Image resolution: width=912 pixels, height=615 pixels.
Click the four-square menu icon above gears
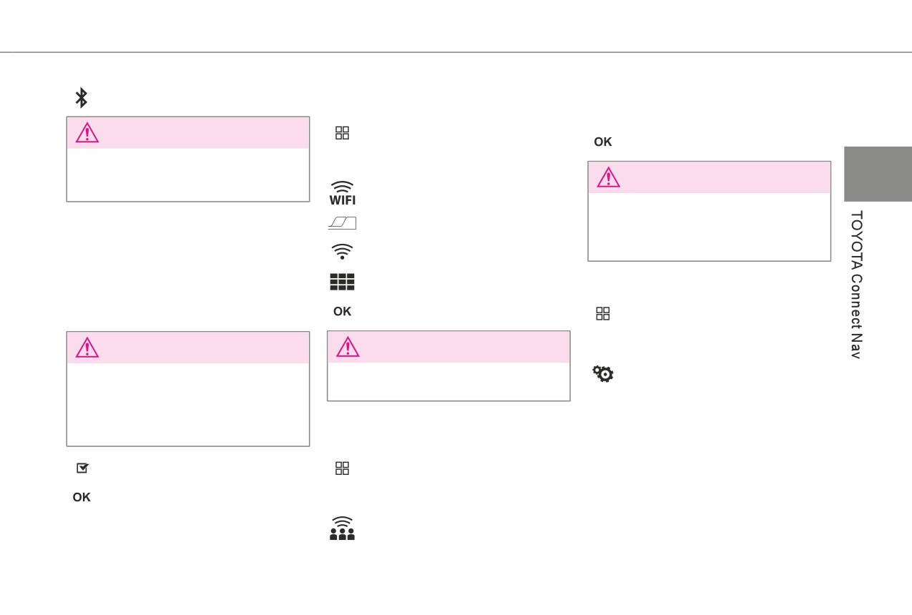[x=603, y=314]
